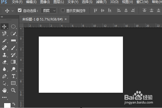Select the Hand tool

(4, 90)
